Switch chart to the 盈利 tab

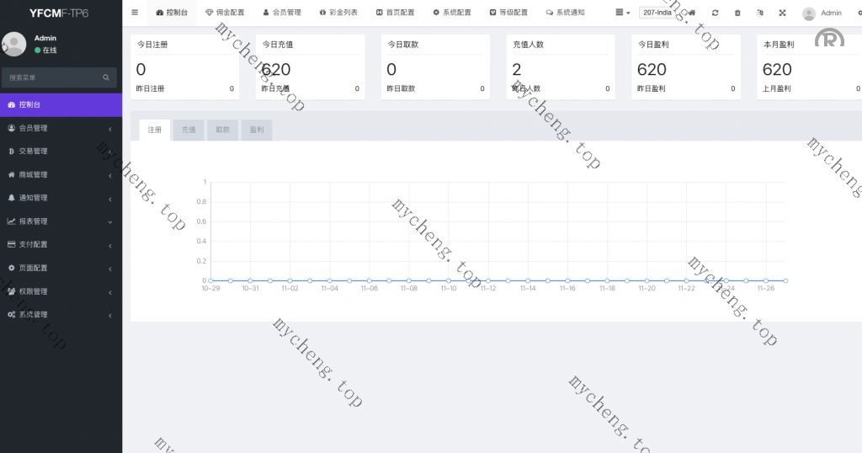click(x=257, y=131)
